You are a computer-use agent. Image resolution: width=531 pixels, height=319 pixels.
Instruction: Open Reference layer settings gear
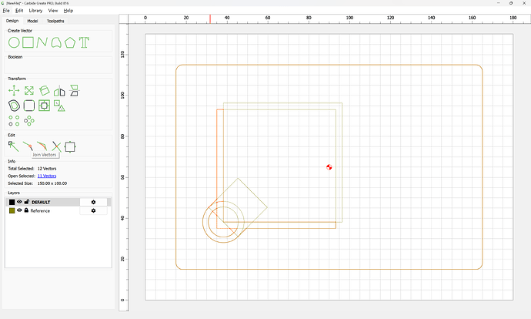(93, 210)
